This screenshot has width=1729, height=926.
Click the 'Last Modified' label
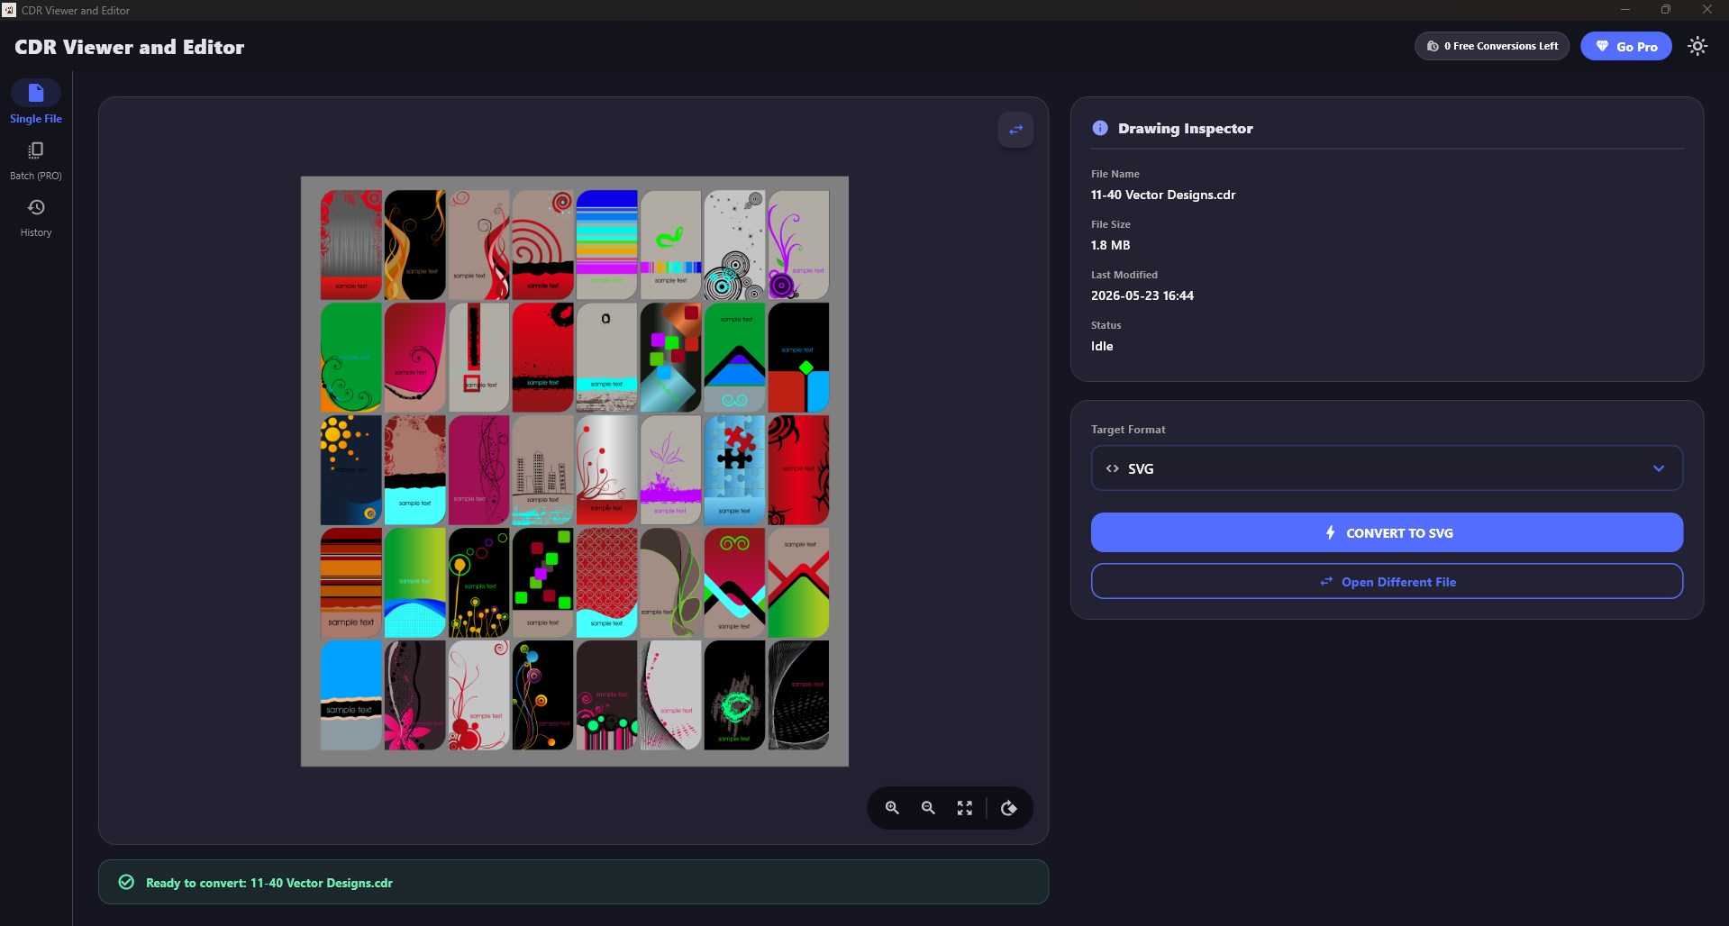point(1124,275)
